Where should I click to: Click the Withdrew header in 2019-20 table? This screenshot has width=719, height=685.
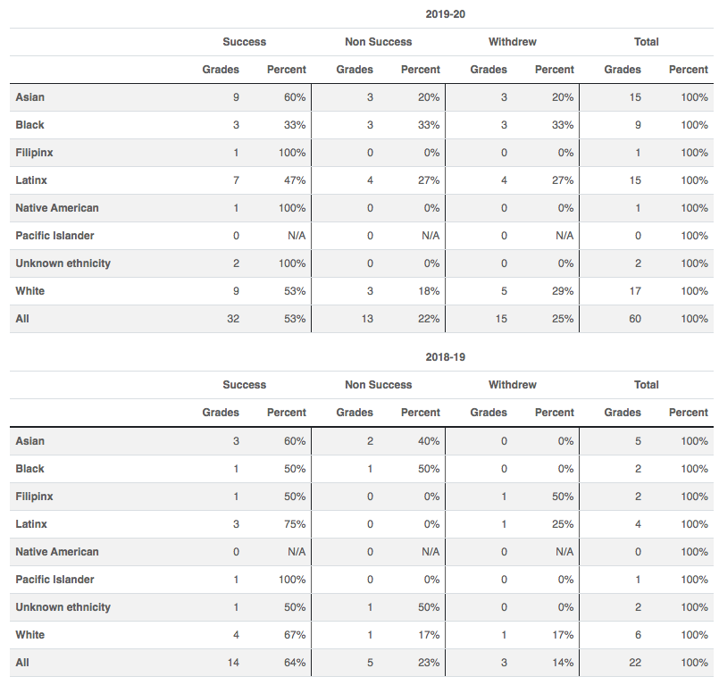point(512,42)
